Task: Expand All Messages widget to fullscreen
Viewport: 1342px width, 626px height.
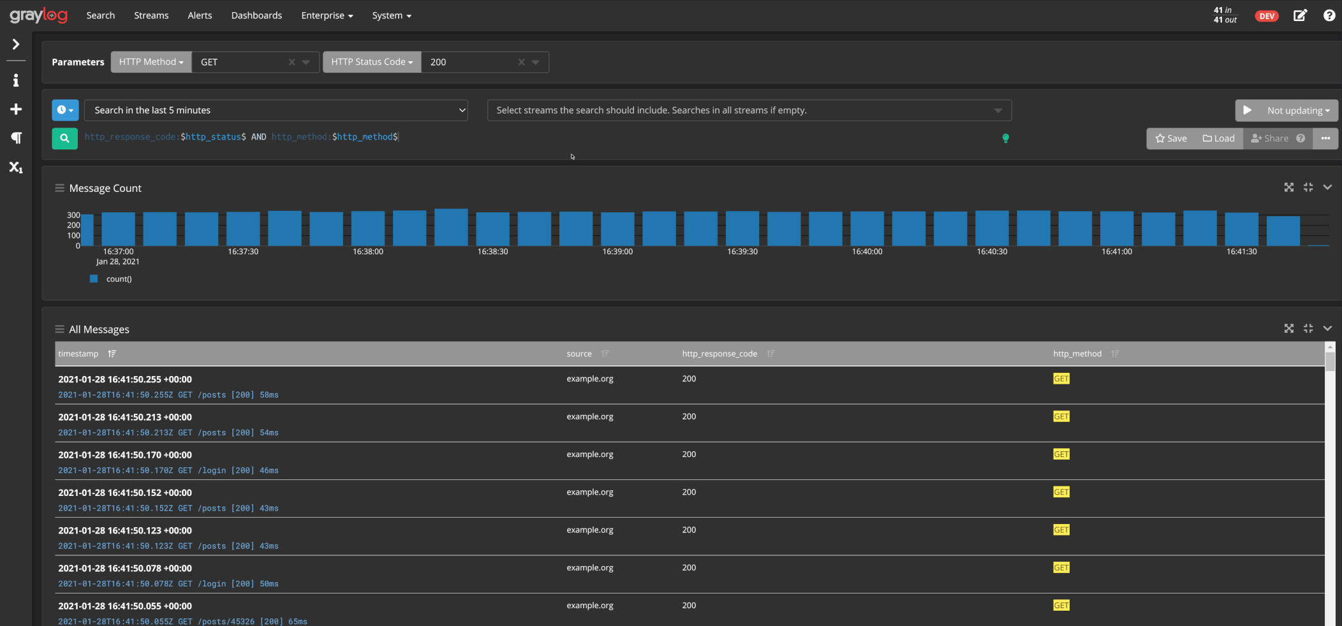Action: point(1289,328)
